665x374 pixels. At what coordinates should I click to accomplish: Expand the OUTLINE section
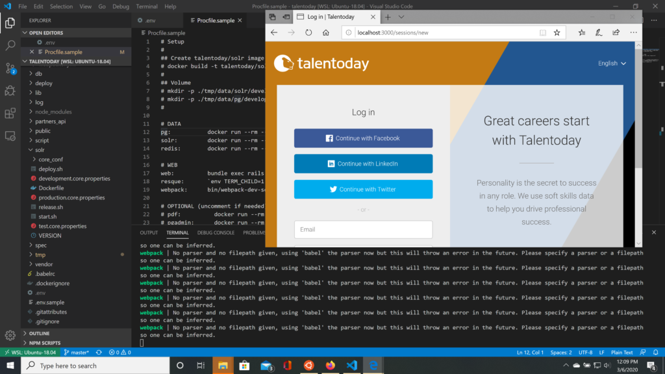coord(39,333)
